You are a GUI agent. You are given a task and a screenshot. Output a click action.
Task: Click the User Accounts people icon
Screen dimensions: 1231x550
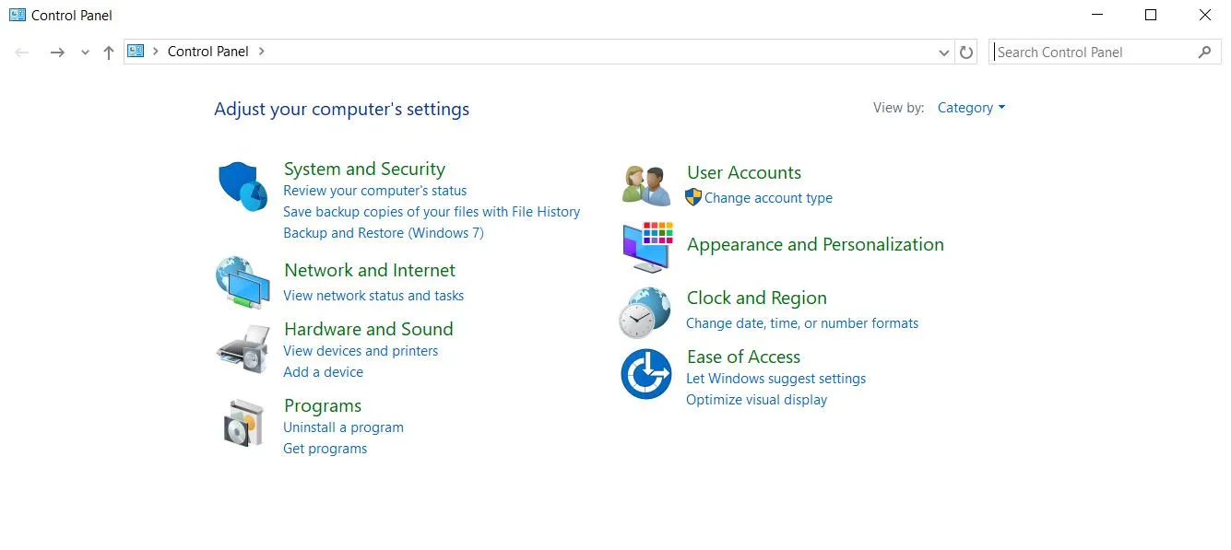(645, 185)
